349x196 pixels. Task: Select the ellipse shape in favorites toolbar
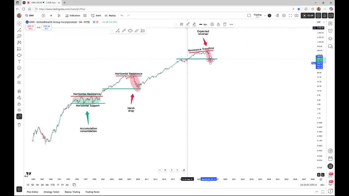pos(130,31)
